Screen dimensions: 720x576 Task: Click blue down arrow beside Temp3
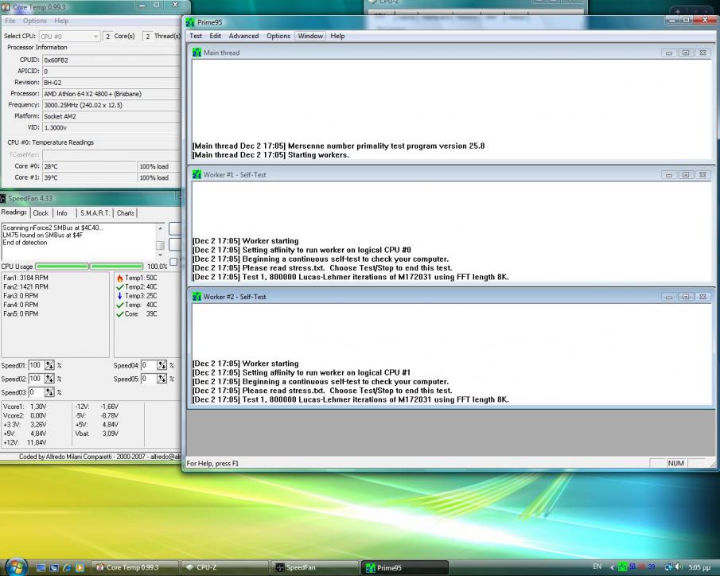pyautogui.click(x=120, y=296)
